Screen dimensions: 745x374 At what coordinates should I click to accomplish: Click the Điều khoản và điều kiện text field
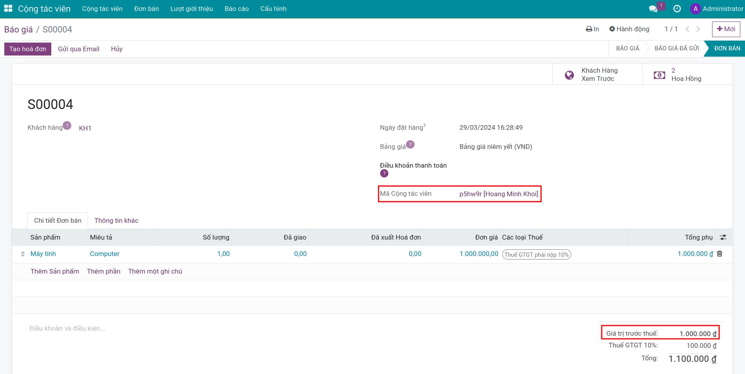tap(67, 328)
